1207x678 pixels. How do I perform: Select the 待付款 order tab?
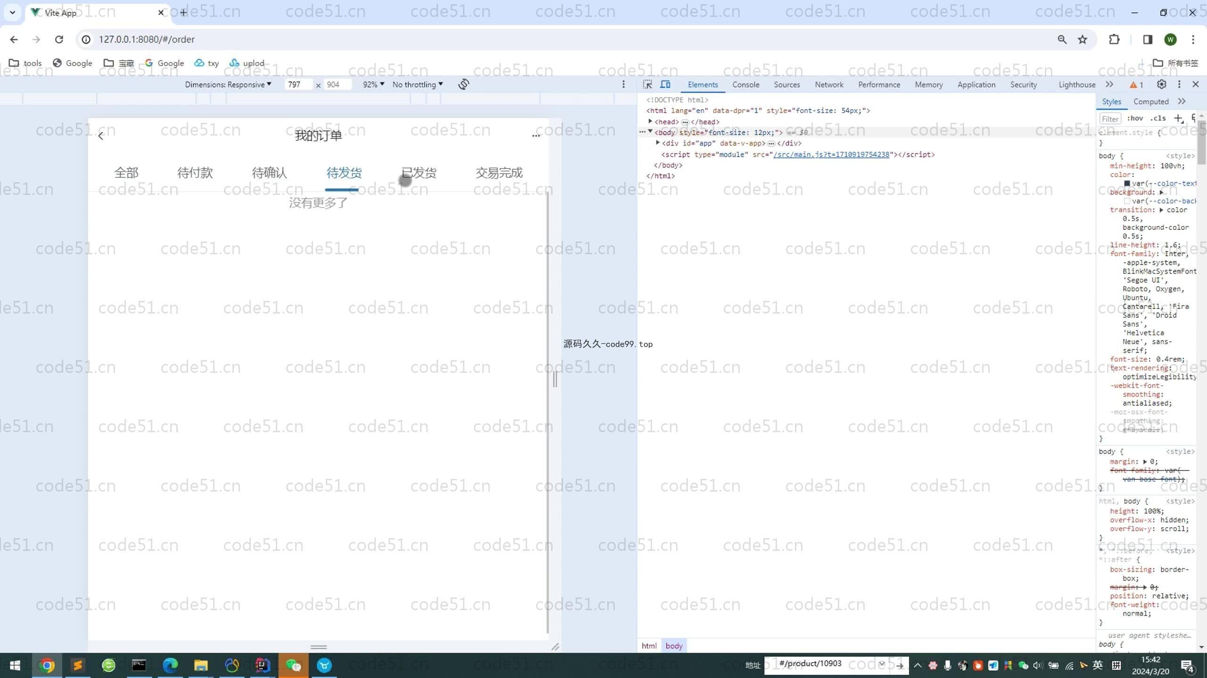[195, 173]
